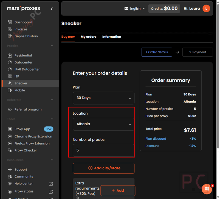Click the Credits $0.00 button

click(164, 9)
